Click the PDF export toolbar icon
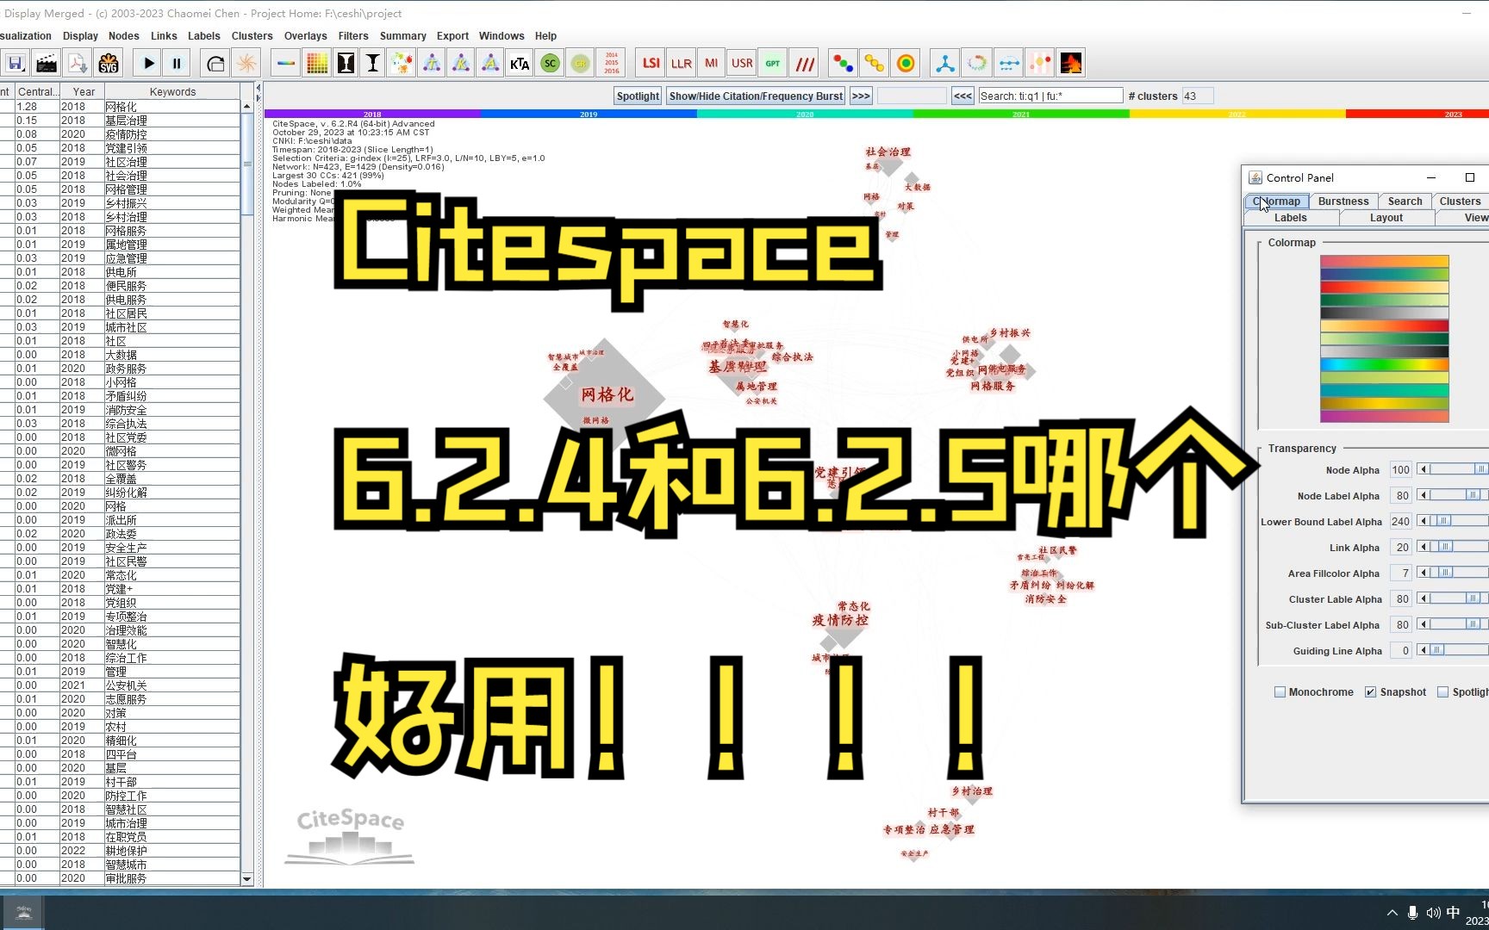 [x=78, y=63]
